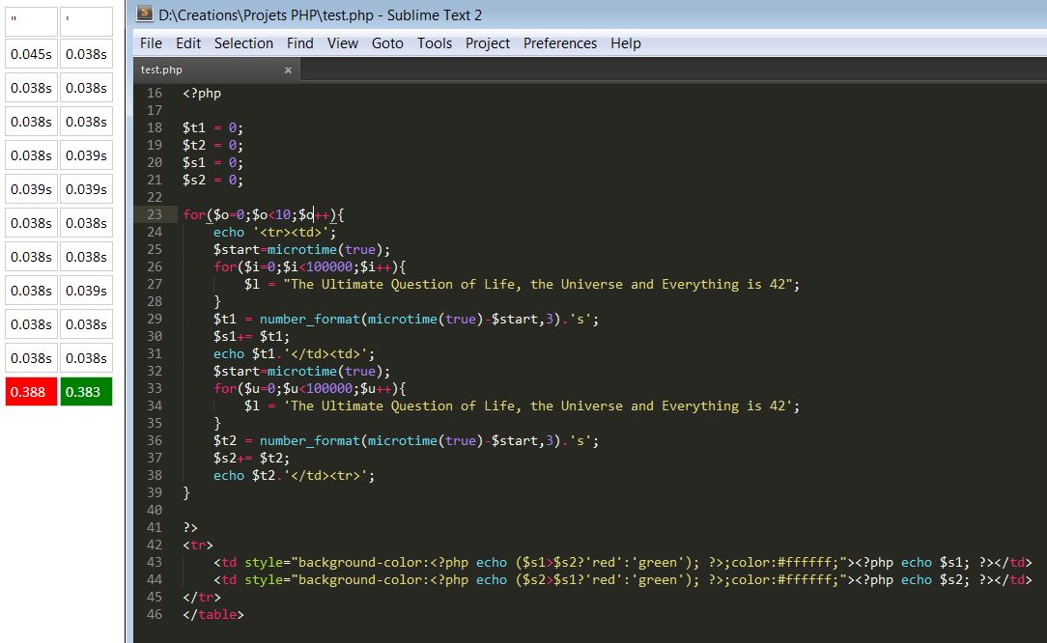Click the '</tr>' tag on line 45
The image size is (1047, 643).
202,597
